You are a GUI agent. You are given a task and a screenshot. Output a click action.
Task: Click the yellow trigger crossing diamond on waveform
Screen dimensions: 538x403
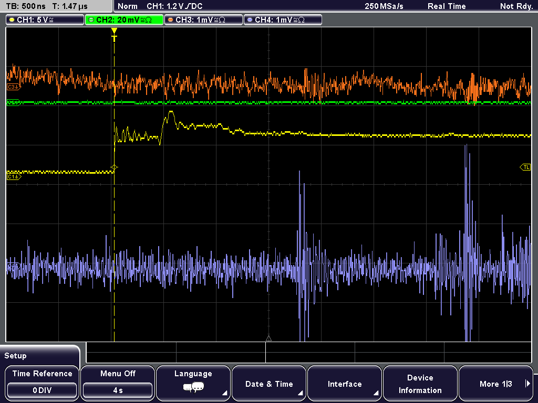[x=114, y=167]
